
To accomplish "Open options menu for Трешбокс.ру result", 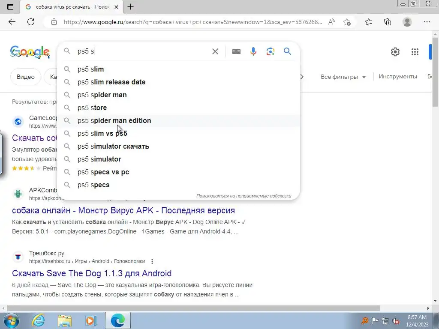I will pyautogui.click(x=152, y=261).
